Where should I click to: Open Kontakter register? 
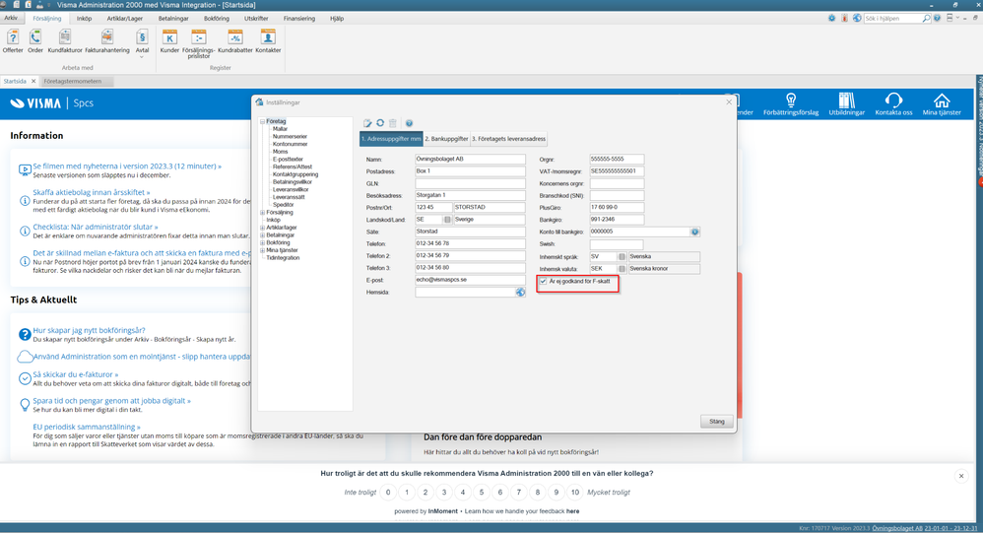[x=268, y=41]
